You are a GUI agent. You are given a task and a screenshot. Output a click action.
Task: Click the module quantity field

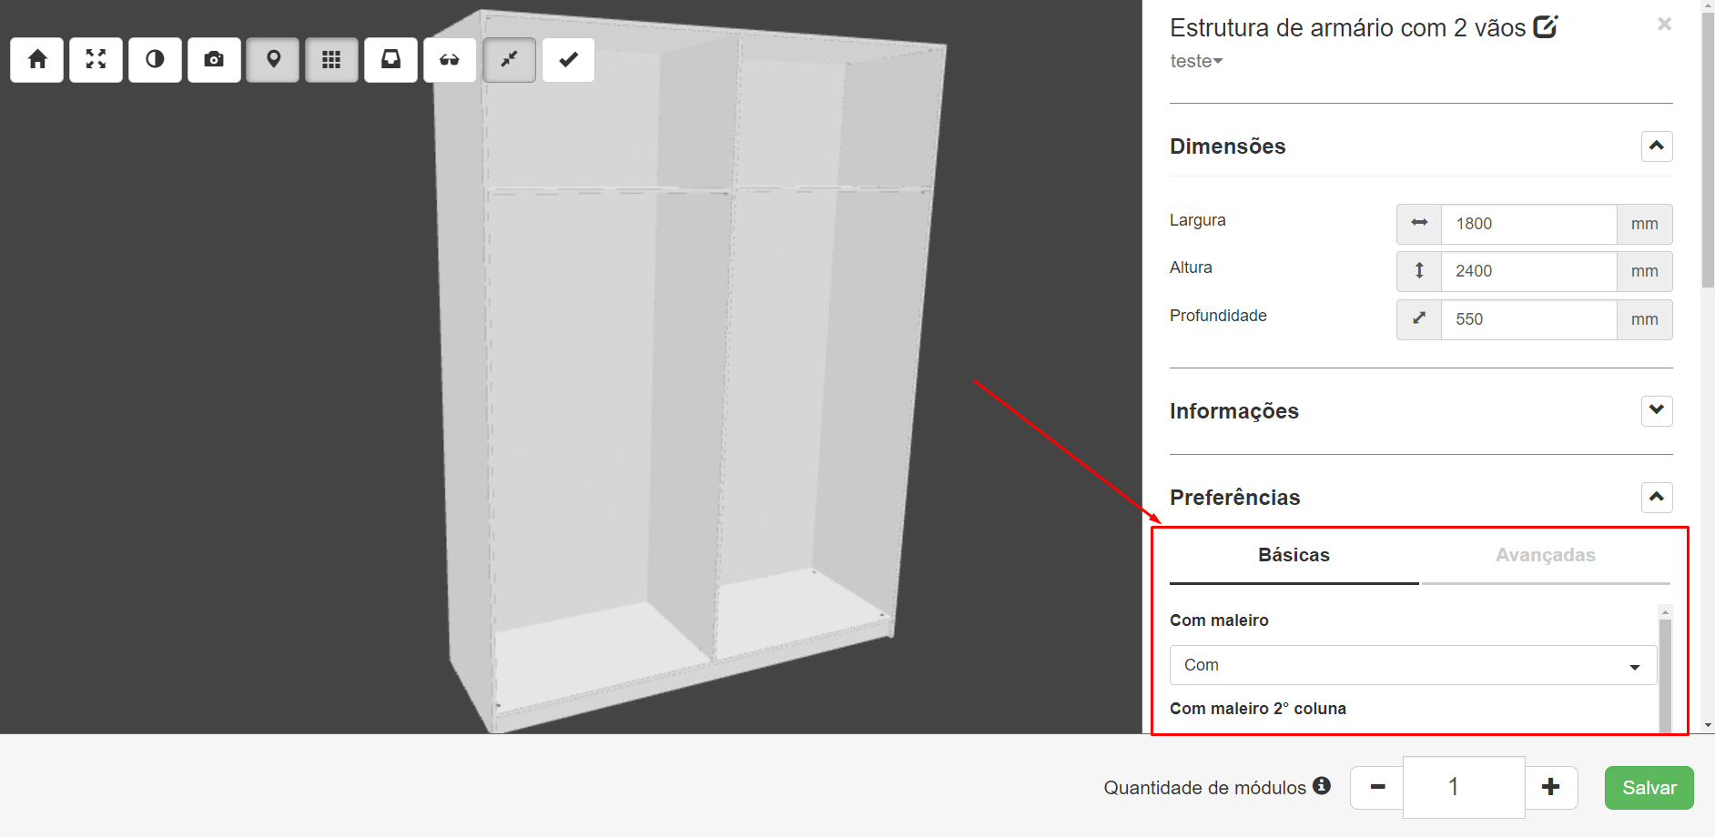point(1464,787)
